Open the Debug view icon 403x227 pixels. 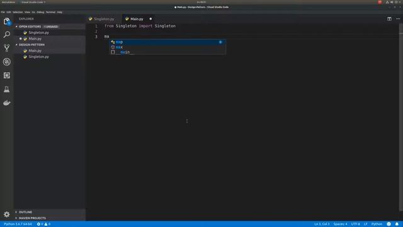[x=7, y=62]
